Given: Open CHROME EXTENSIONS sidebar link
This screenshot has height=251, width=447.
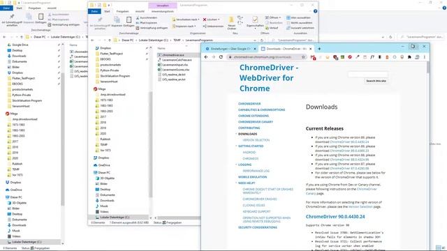Looking at the screenshot, I should [x=253, y=116].
